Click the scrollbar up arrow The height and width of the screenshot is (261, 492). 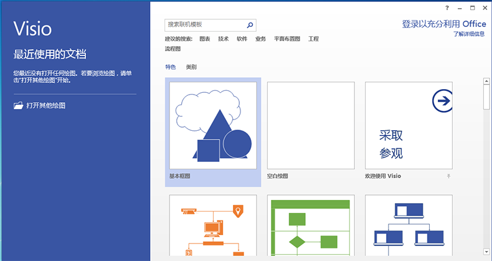(486, 81)
